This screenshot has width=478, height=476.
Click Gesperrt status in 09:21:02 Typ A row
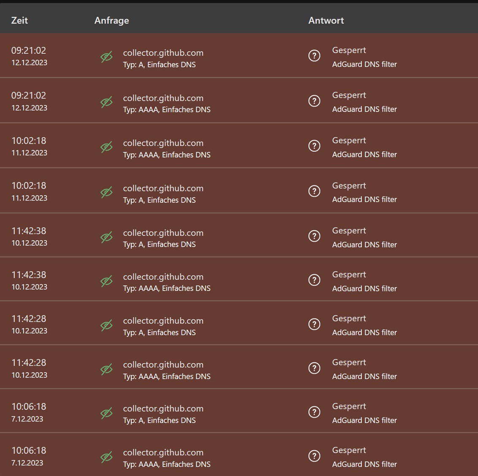tap(349, 50)
